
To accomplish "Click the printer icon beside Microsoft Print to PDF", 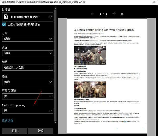I will click(6, 17).
